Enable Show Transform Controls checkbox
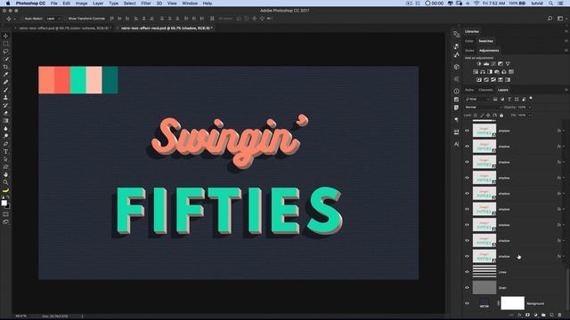 point(65,19)
